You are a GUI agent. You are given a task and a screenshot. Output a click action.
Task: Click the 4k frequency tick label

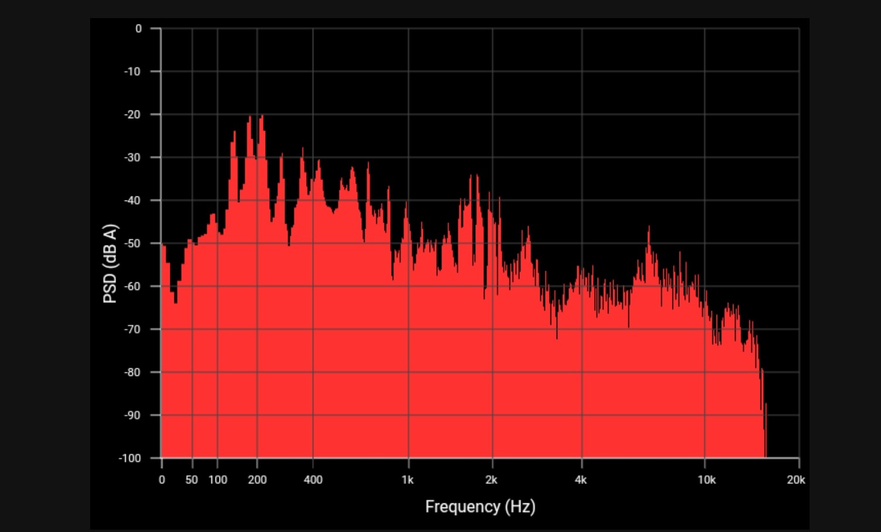(x=581, y=480)
